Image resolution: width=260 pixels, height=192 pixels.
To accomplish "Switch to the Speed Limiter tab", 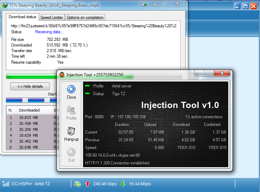I will tap(52, 17).
